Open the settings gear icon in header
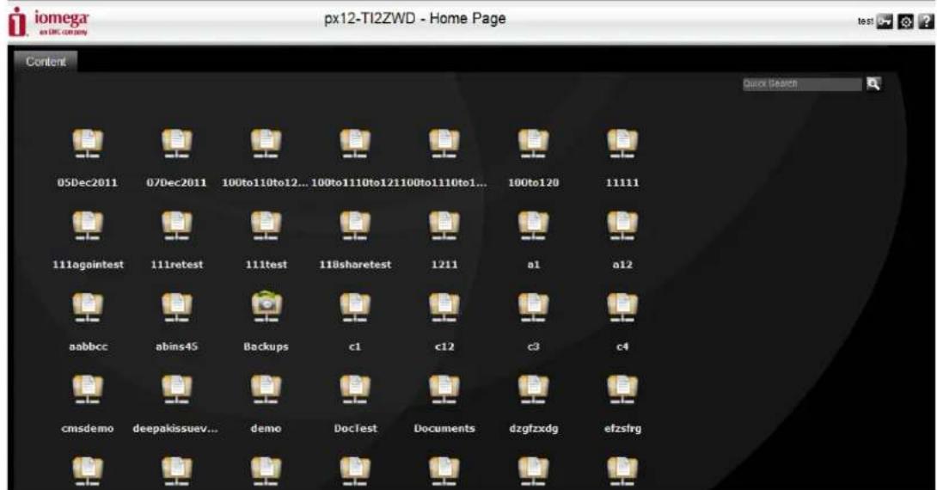 pyautogui.click(x=905, y=22)
